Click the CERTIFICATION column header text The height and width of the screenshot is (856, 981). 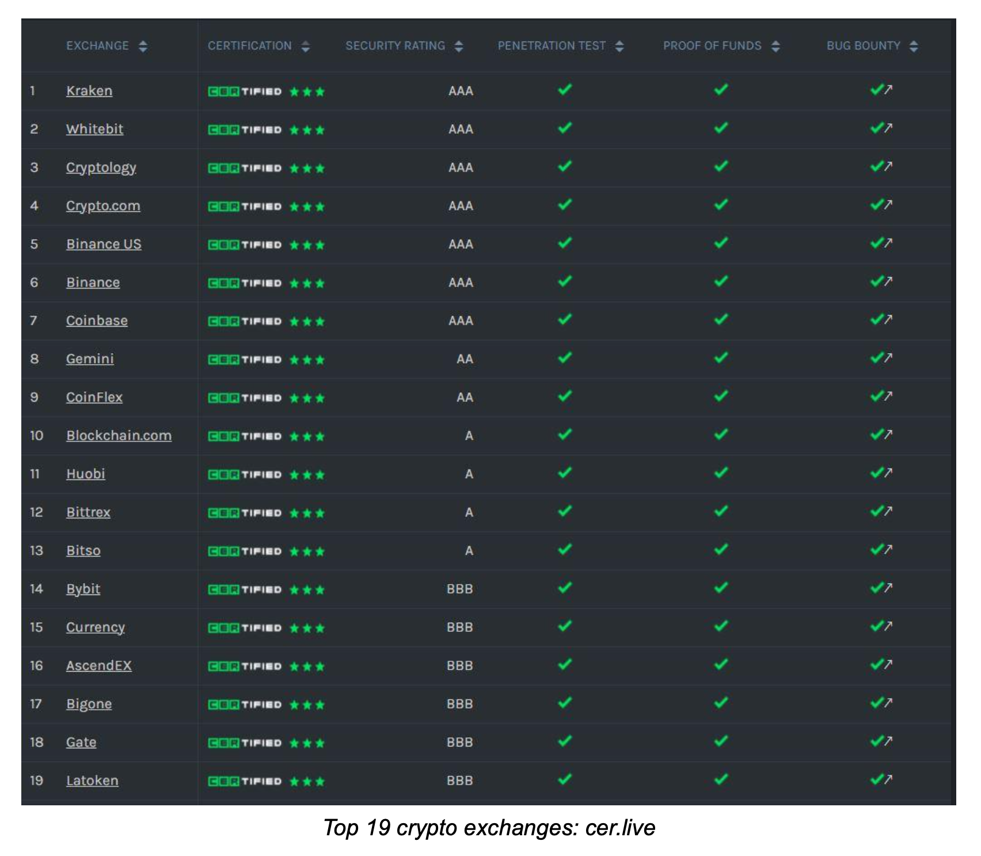coord(250,46)
